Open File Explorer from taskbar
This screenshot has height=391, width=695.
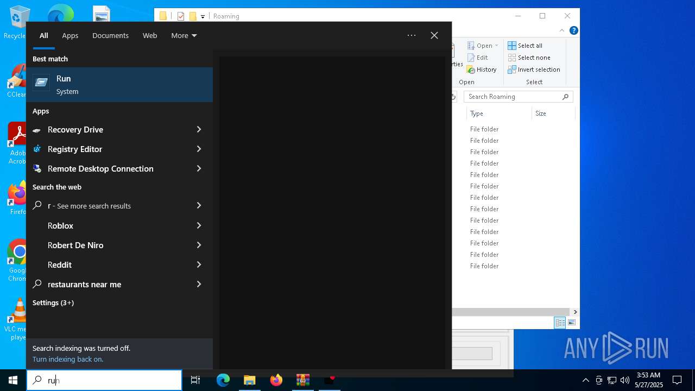coord(249,380)
